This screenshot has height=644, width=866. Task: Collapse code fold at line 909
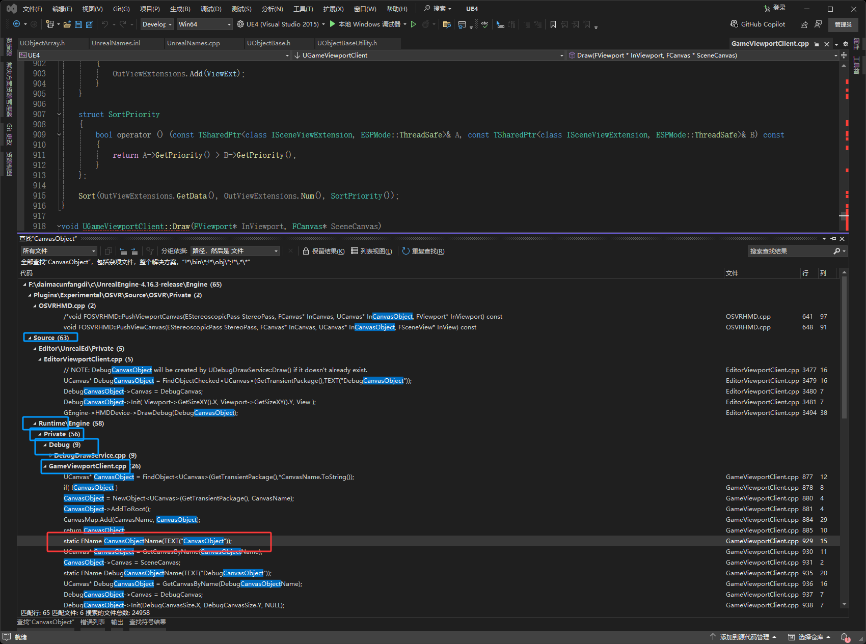click(x=59, y=135)
